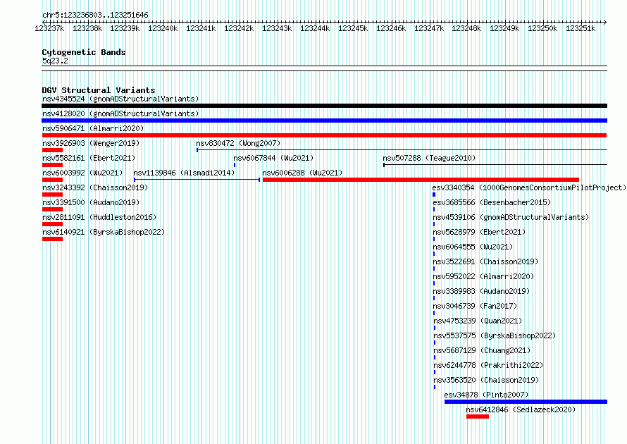Click the 123240k ruler tick label

point(163,28)
